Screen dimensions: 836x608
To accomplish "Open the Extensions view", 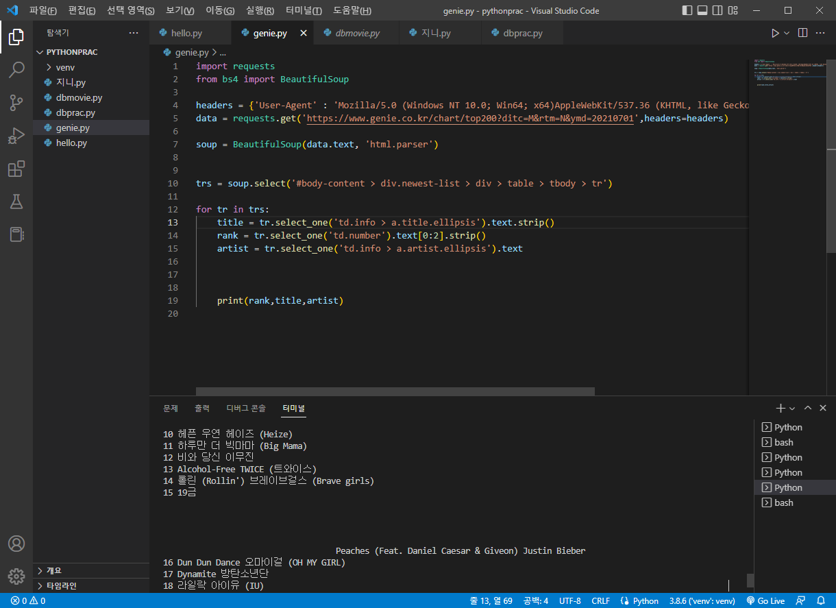I will click(x=16, y=169).
